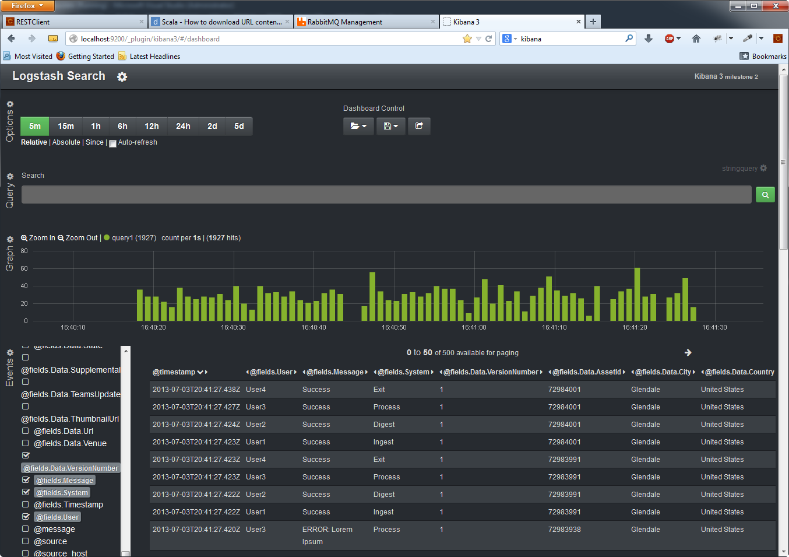Check the @message field checkbox

25,529
